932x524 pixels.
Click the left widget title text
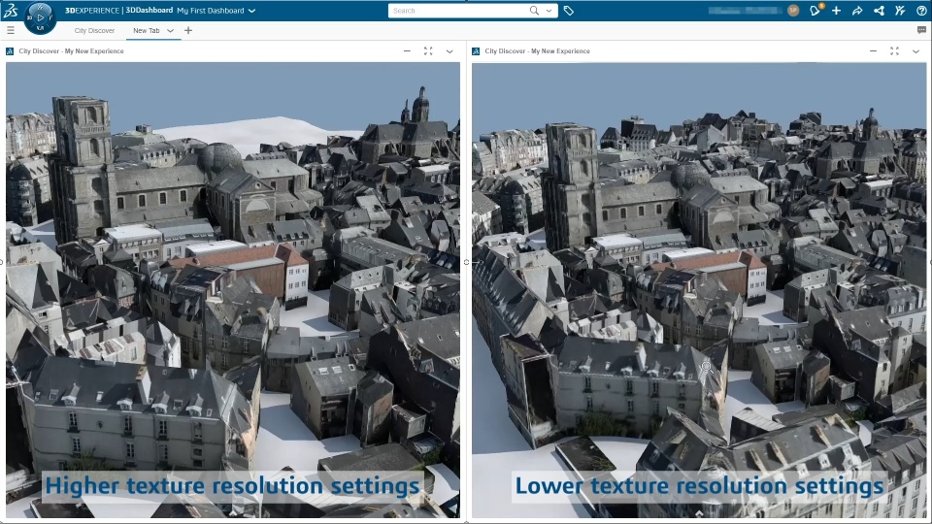(71, 51)
